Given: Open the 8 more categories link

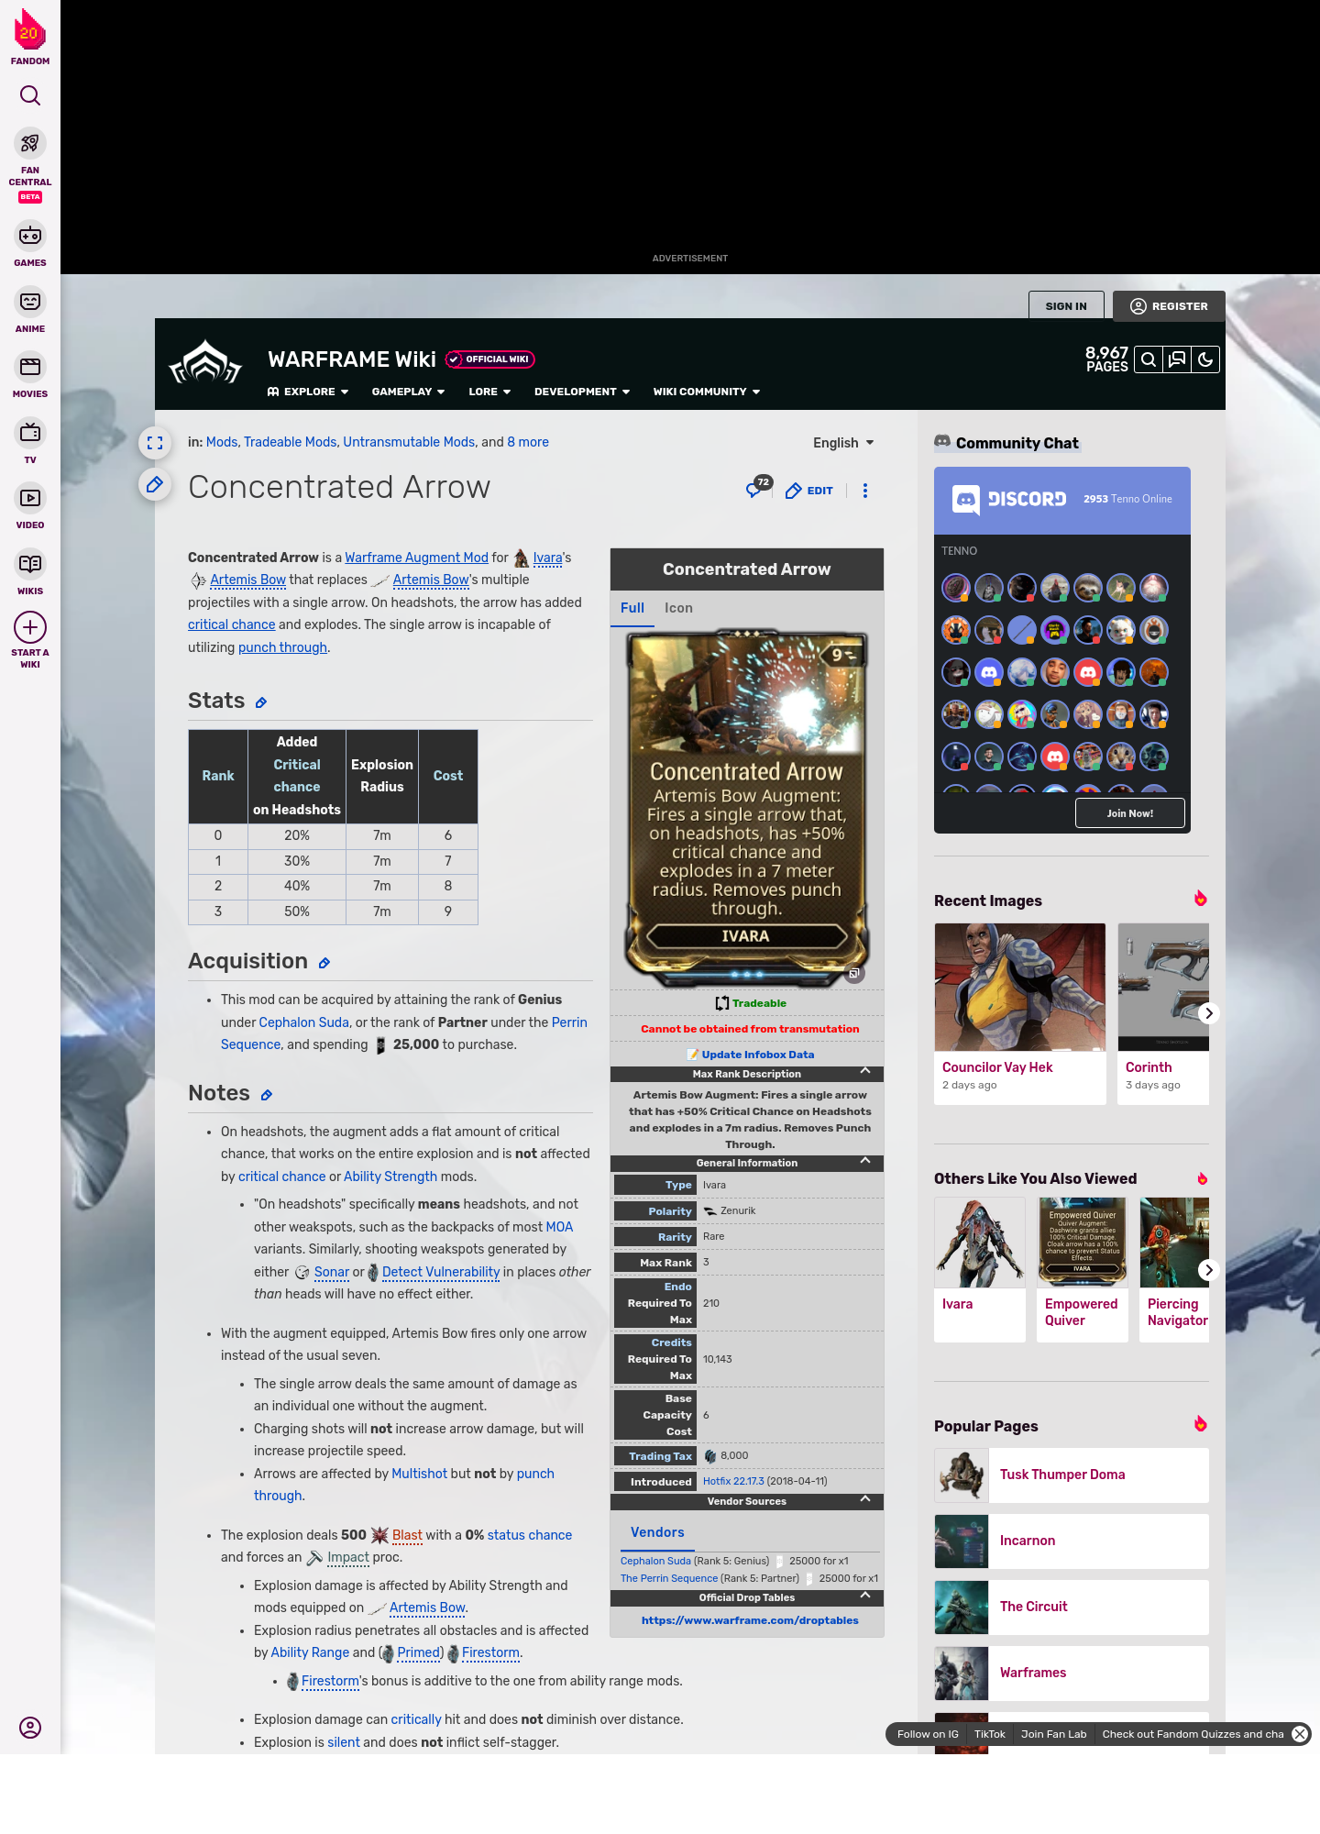Looking at the screenshot, I should point(528,442).
